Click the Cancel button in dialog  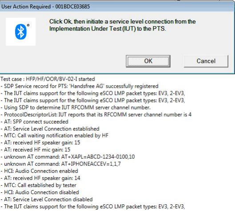point(206,61)
